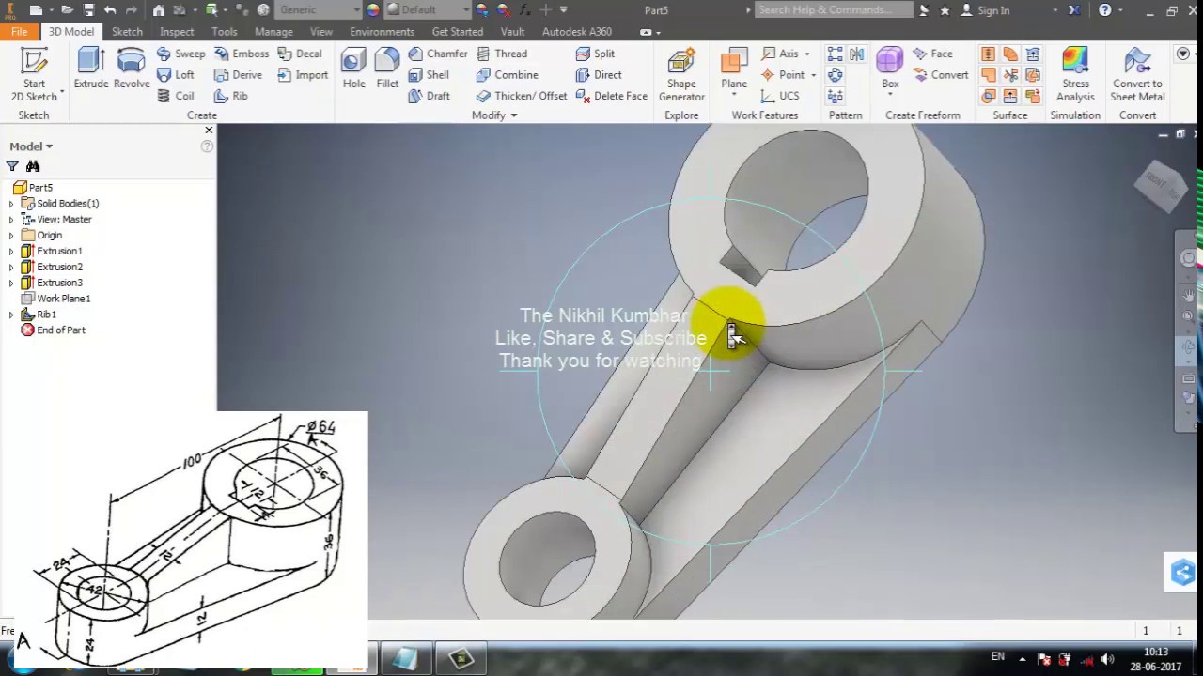
Task: Activate the Fillet tool
Action: pos(387,69)
